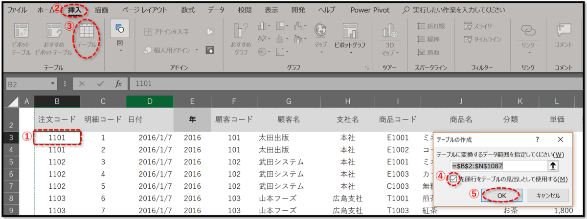Image resolution: width=587 pixels, height=219 pixels.
Task: Switch to the Formulas (数式) tab
Action: [x=188, y=10]
